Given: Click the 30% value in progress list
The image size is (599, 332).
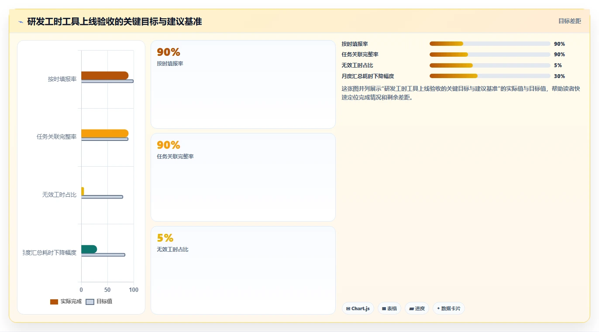Looking at the screenshot, I should click(559, 76).
